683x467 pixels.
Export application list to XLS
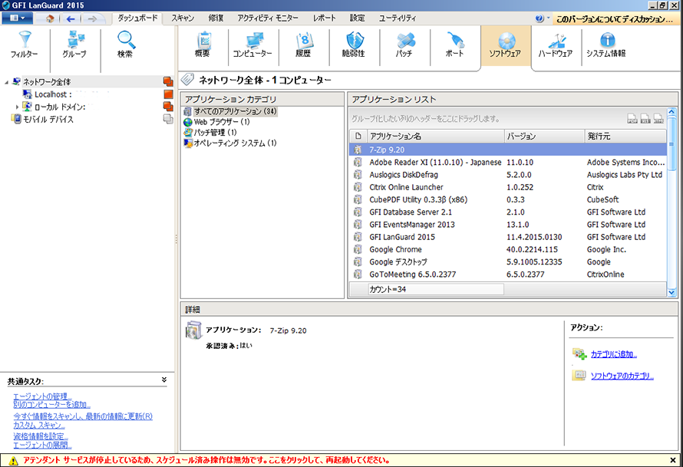[x=645, y=118]
